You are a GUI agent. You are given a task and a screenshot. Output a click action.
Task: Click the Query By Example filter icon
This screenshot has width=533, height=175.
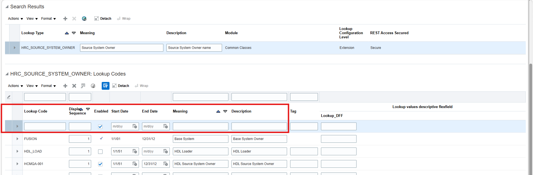pyautogui.click(x=105, y=86)
